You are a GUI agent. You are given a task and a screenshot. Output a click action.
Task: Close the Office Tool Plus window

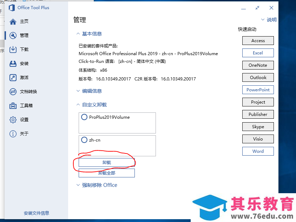pos(271,8)
